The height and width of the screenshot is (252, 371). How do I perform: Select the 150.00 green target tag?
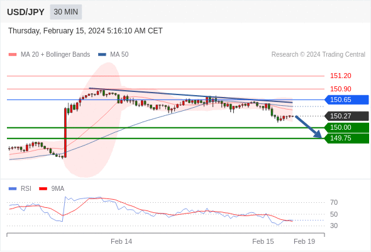[x=346, y=127]
